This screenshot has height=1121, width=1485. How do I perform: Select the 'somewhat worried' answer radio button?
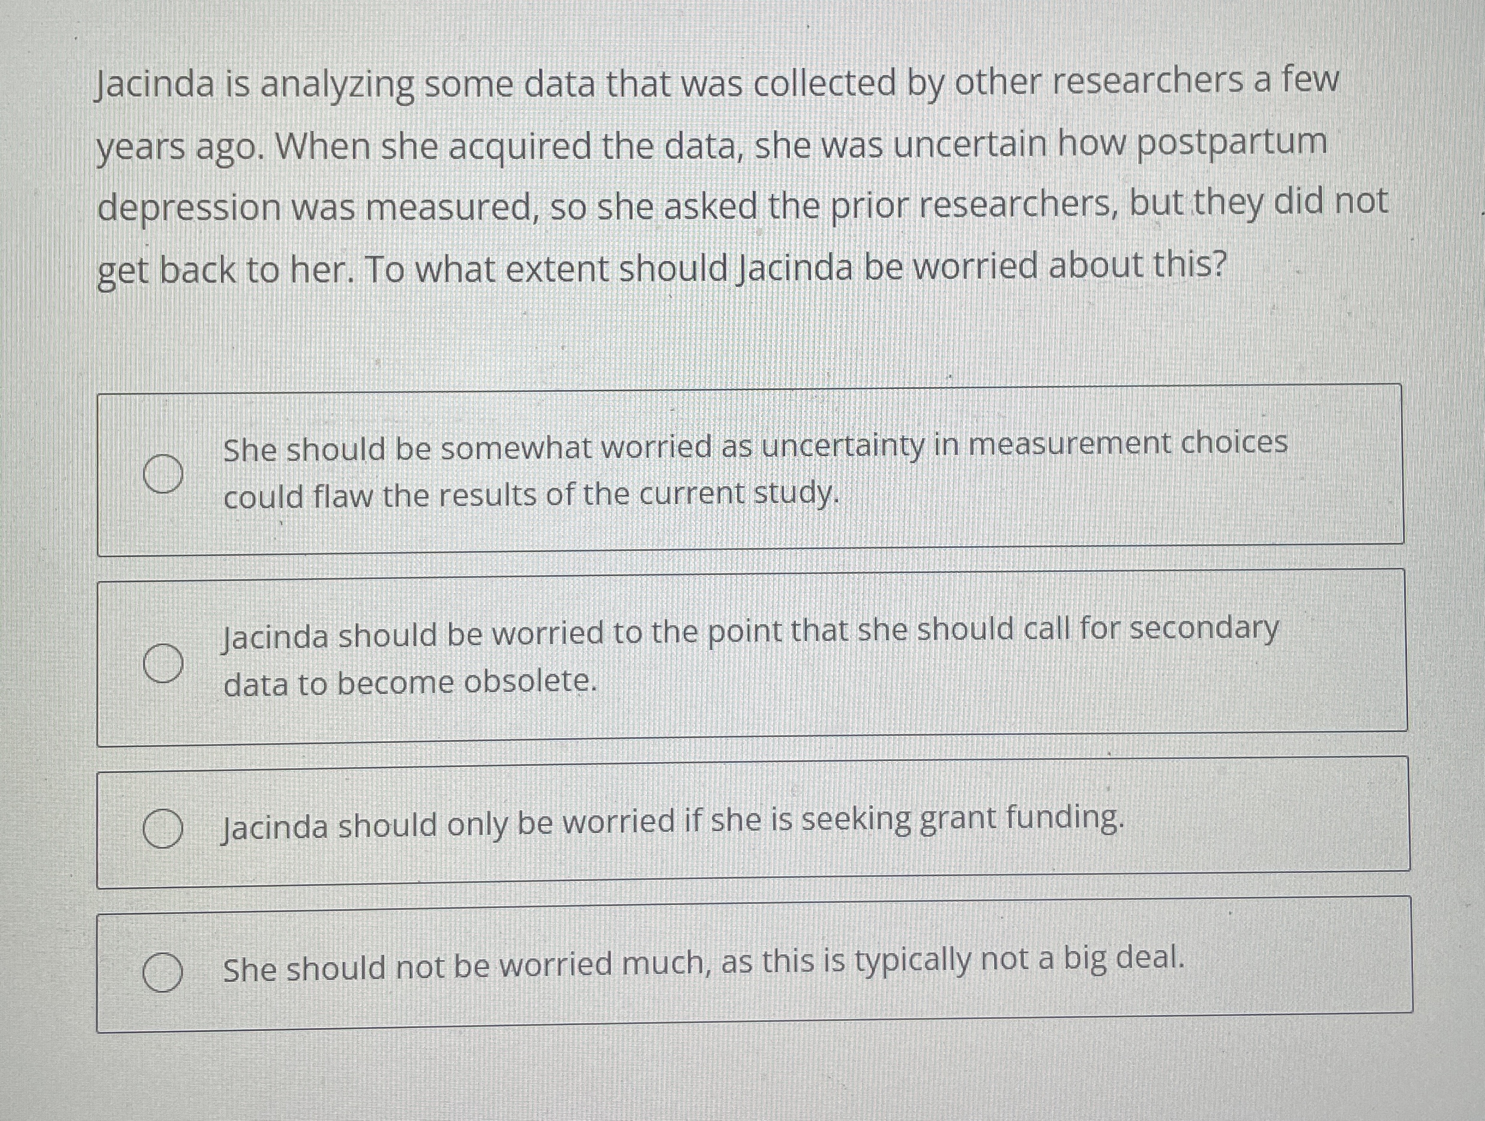[x=164, y=475]
